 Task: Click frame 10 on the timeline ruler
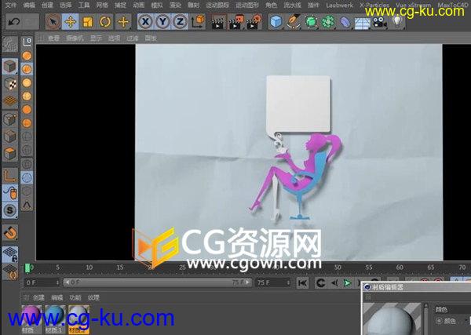coord(89,268)
